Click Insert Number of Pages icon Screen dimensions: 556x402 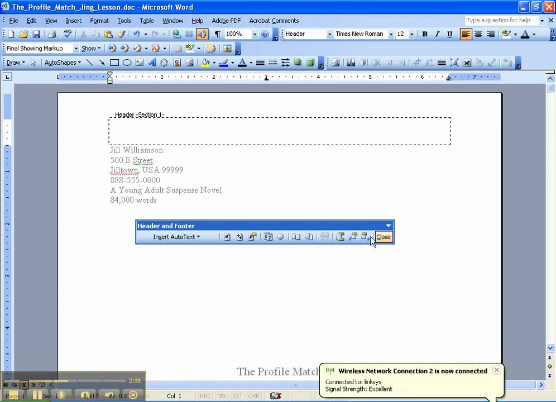pyautogui.click(x=239, y=237)
